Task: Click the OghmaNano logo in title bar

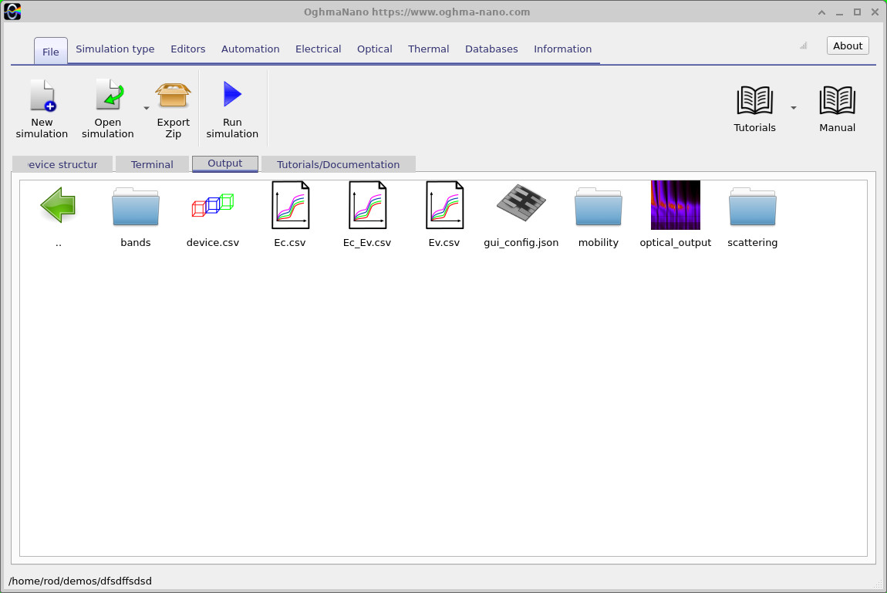Action: click(x=12, y=12)
